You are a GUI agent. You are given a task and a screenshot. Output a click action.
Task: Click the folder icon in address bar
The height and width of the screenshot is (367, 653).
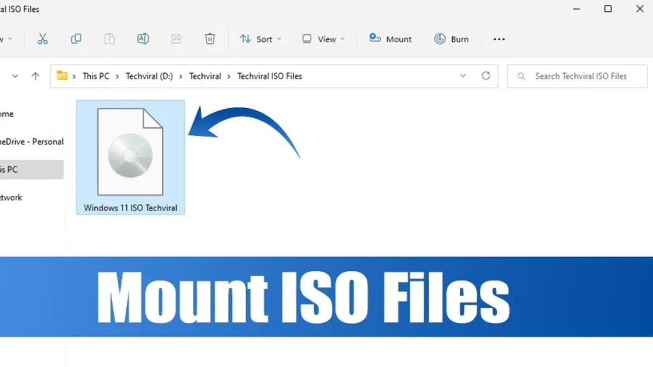(62, 76)
